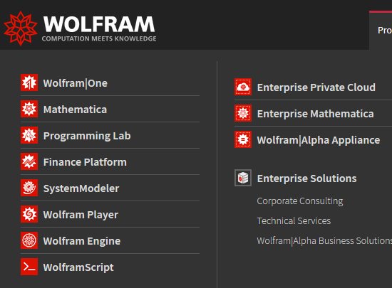Click the Wolfram|Alpha Appliance icon
The image size is (392, 288).
coord(243,139)
